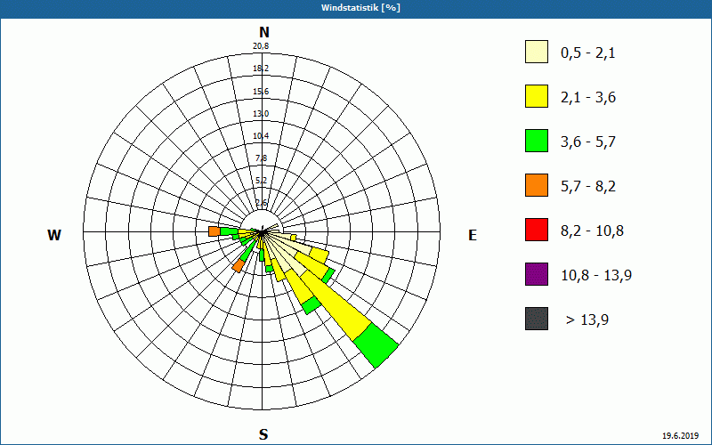Click the 18,2 axis value
The height and width of the screenshot is (445, 712).
[x=261, y=69]
